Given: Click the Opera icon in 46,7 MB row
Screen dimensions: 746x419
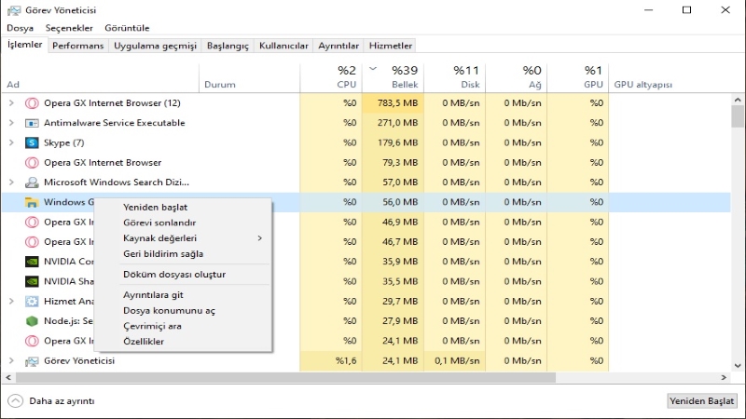Looking at the screenshot, I should coord(32,242).
